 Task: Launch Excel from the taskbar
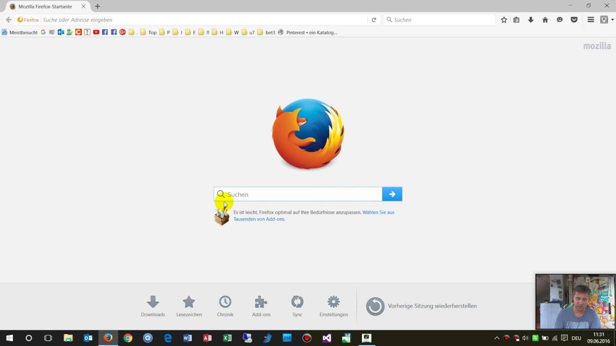pyautogui.click(x=227, y=338)
